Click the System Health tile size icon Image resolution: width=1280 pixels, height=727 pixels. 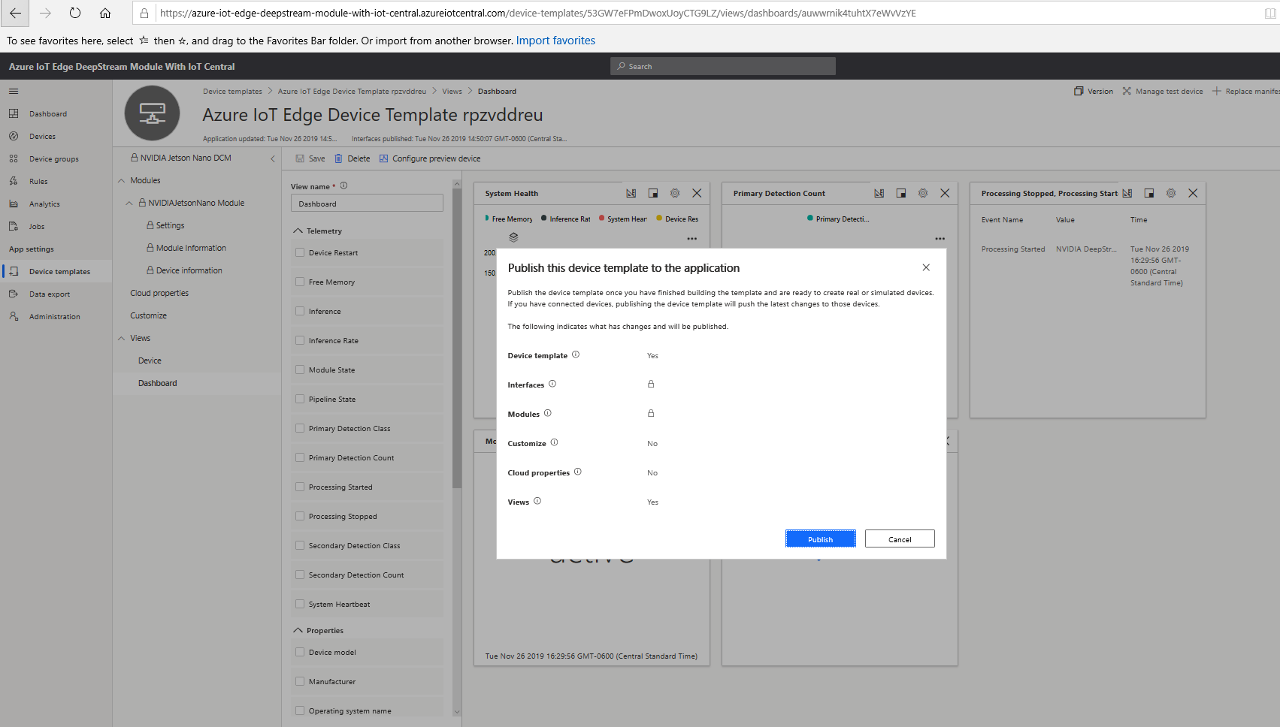click(x=653, y=193)
